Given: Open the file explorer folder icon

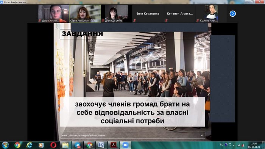Looking at the screenshot, I should point(65,145).
